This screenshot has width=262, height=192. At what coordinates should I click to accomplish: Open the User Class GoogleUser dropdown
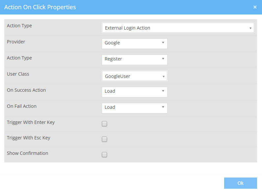pos(134,76)
